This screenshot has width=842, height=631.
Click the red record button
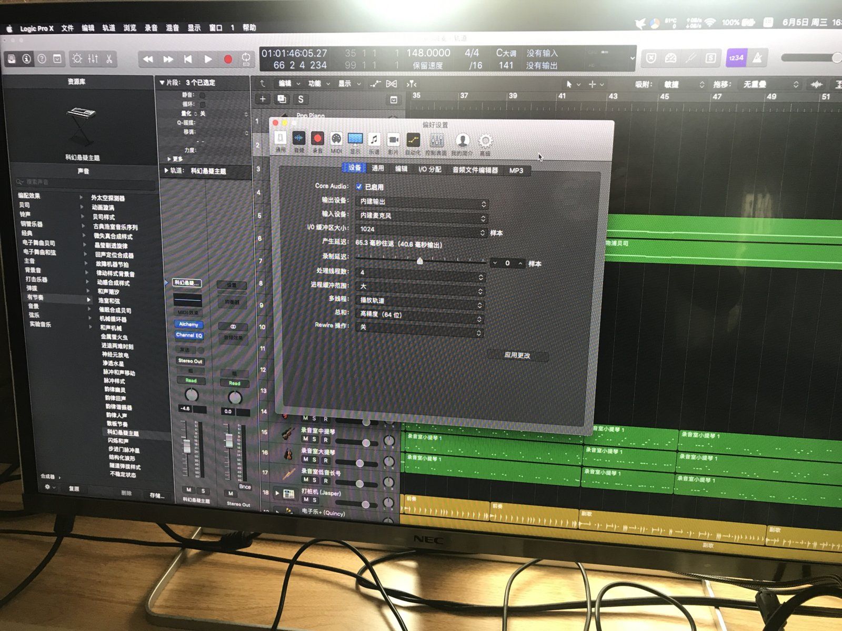click(228, 59)
